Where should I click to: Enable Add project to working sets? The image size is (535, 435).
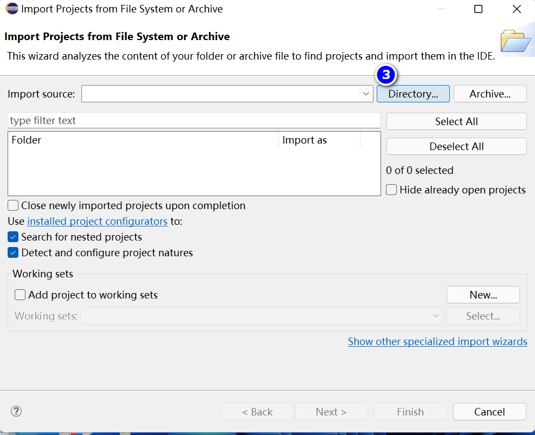tap(20, 295)
